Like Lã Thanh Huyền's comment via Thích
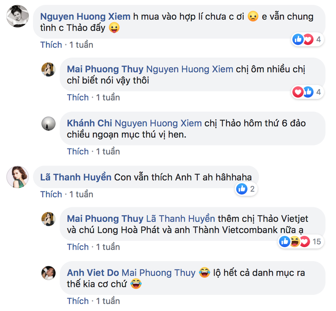 pos(51,194)
